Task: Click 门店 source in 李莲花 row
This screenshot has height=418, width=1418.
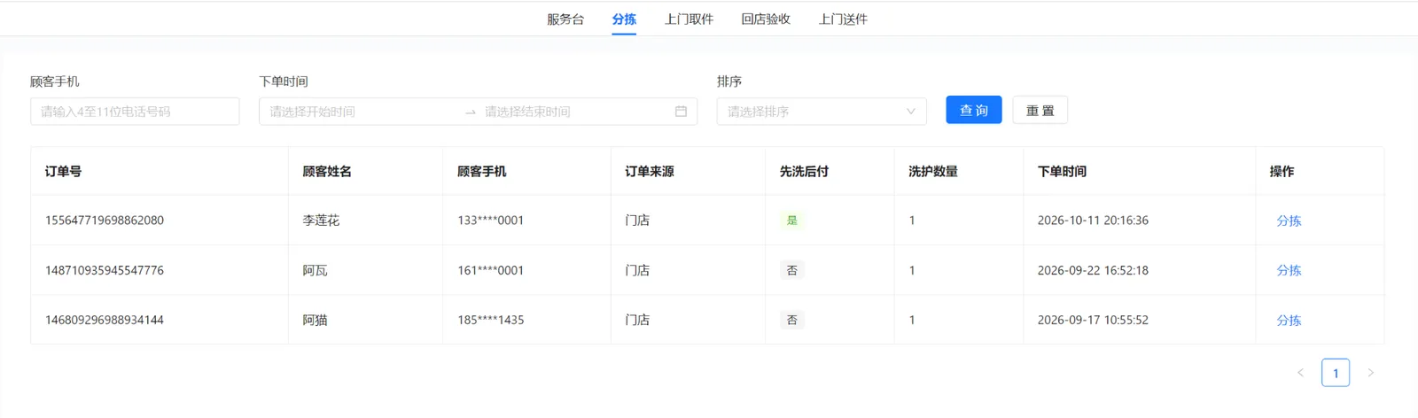Action: pyautogui.click(x=637, y=221)
